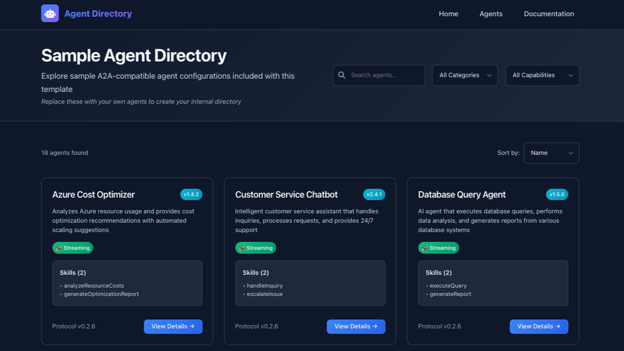This screenshot has width=624, height=351.
Task: Click the Agent Directory title link
Action: pos(97,13)
